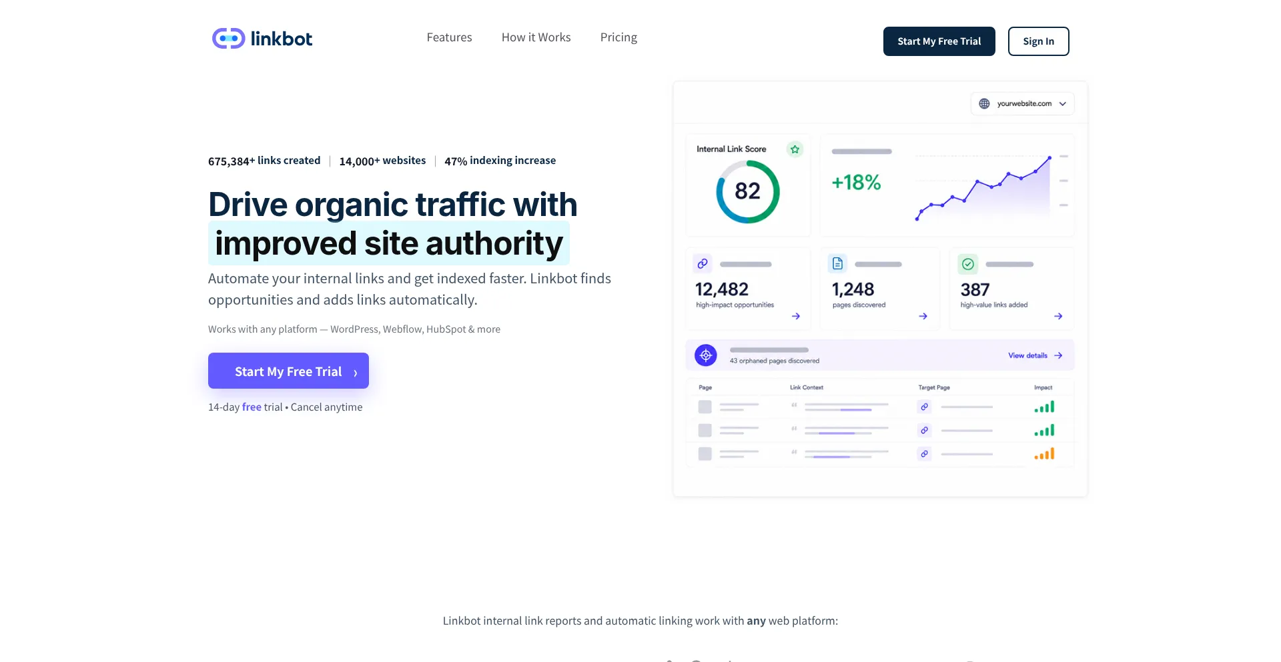Open the Features menu item
1281x662 pixels.
pyautogui.click(x=449, y=37)
